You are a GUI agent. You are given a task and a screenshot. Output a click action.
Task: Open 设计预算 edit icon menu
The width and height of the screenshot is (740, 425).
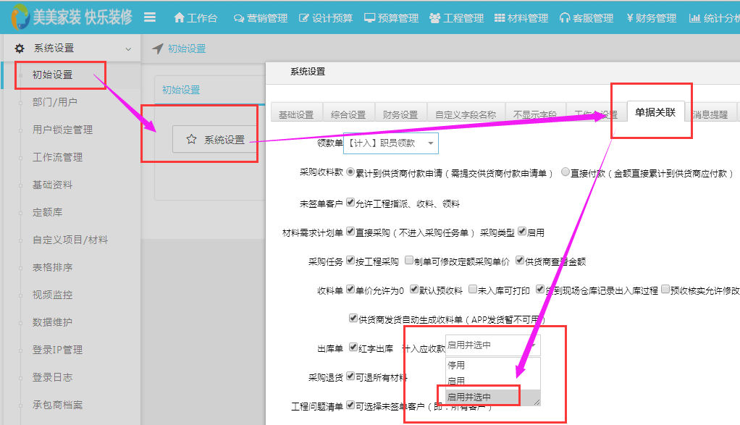pos(304,18)
